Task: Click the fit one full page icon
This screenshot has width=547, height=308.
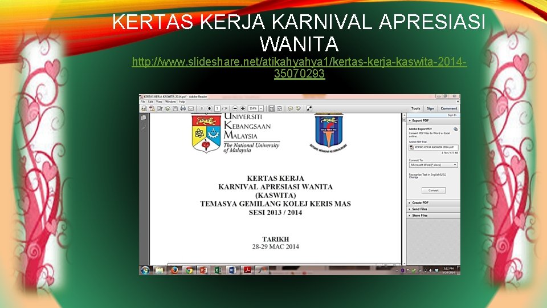Action: point(279,108)
